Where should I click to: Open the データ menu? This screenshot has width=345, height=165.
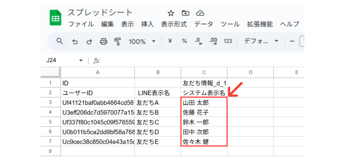(203, 24)
